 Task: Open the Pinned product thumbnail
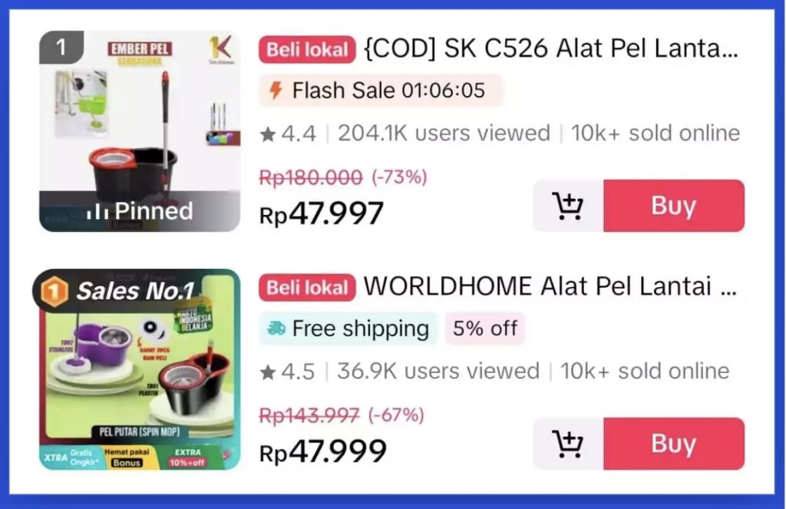140,131
